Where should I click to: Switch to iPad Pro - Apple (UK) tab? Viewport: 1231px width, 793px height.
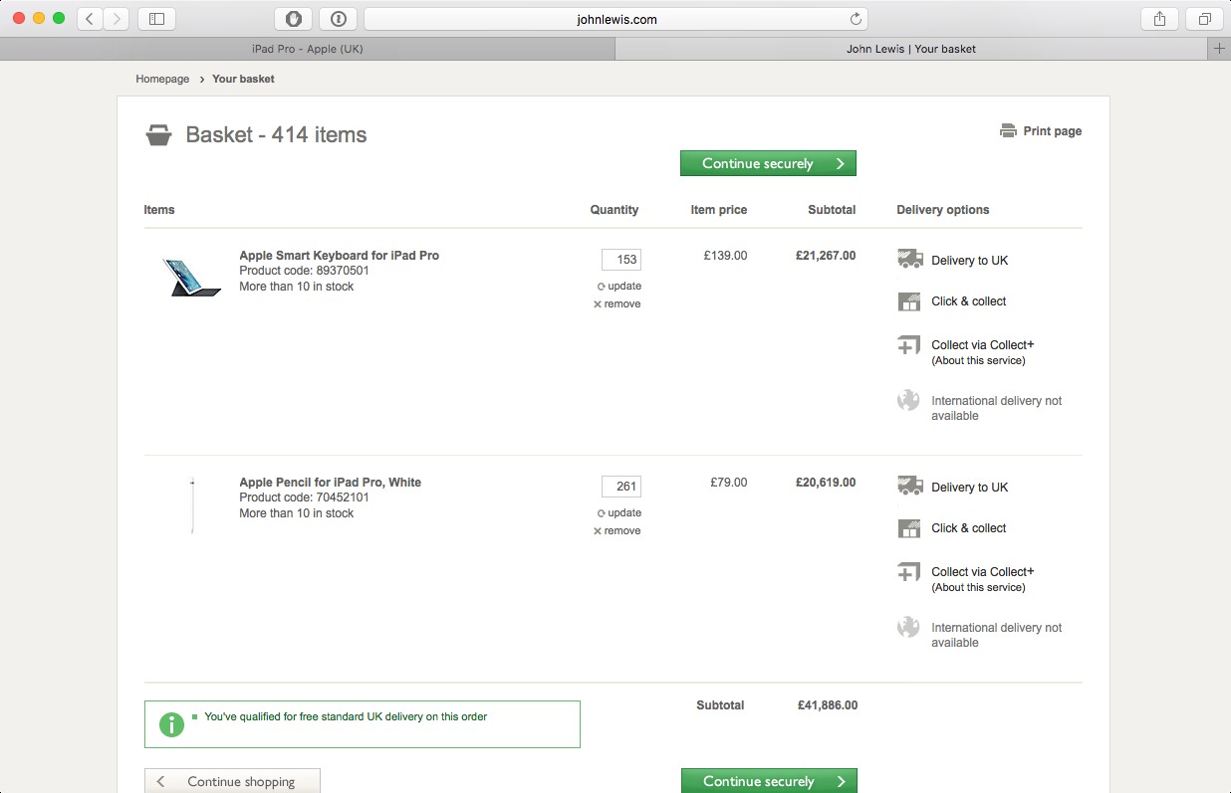307,49
